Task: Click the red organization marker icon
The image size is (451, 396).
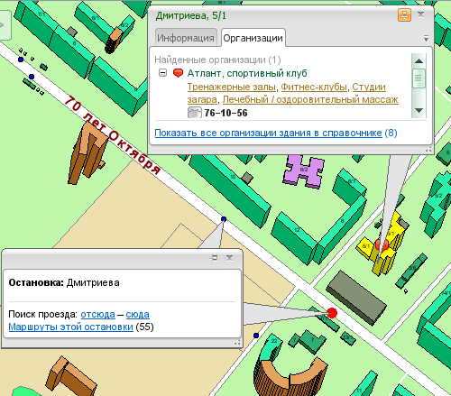Action: (178, 73)
